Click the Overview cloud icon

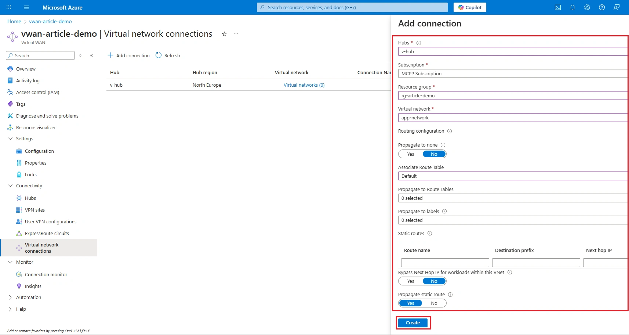click(x=10, y=69)
